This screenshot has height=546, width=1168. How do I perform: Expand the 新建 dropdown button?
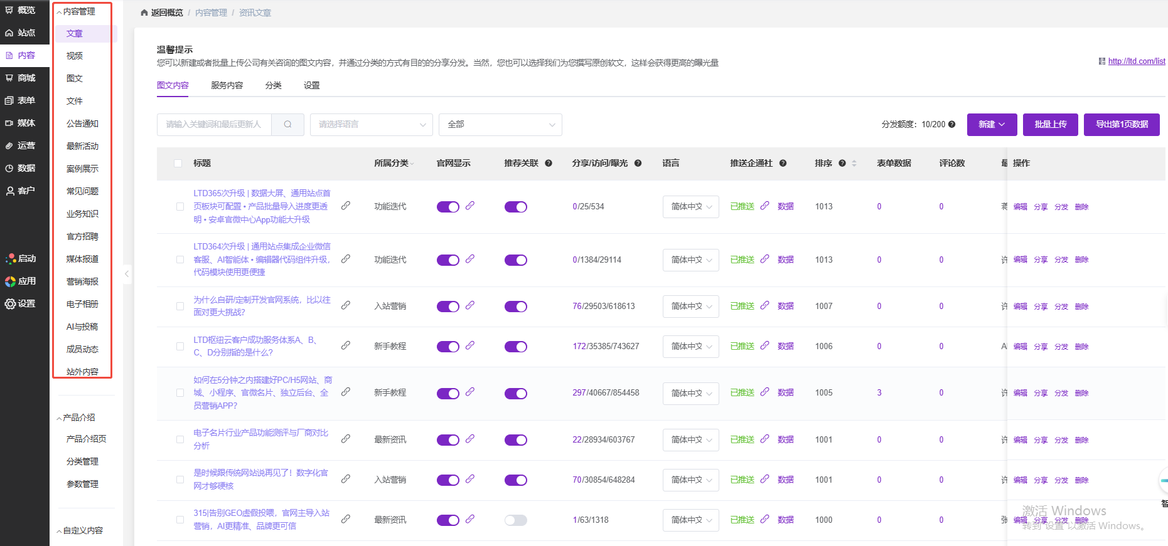(x=991, y=125)
